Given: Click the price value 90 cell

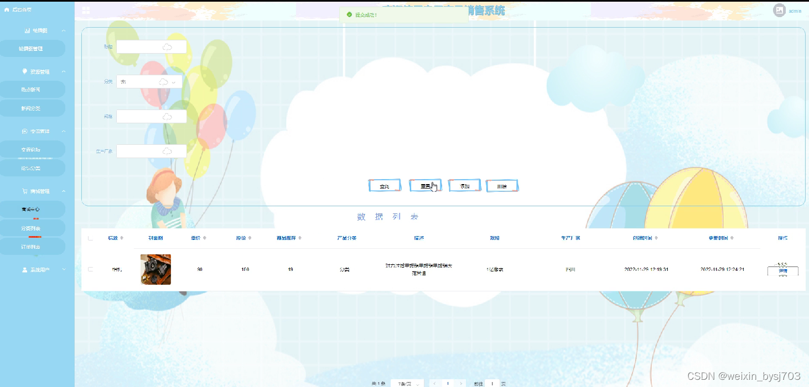Looking at the screenshot, I should (x=200, y=269).
